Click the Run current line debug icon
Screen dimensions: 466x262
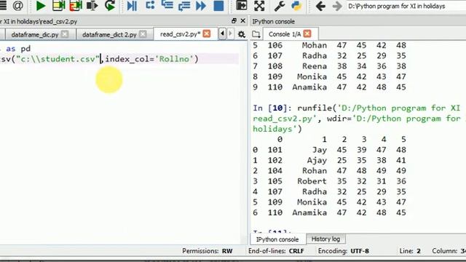[150, 5]
